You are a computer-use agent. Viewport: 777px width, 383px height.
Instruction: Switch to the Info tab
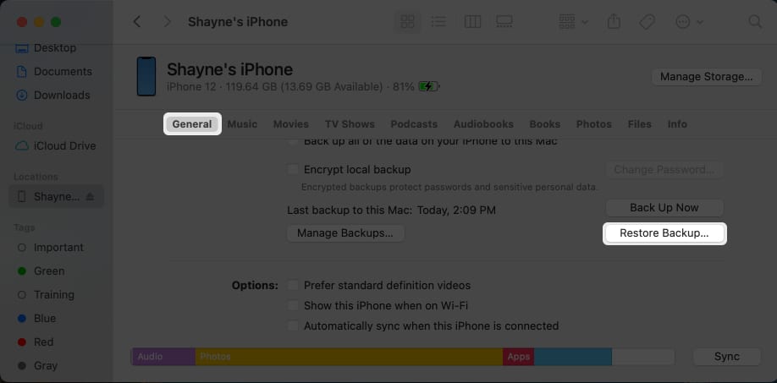coord(677,124)
